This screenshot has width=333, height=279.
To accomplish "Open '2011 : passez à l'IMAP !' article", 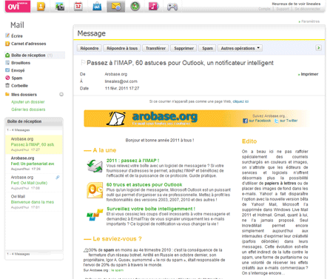I will pyautogui.click(x=132, y=161).
